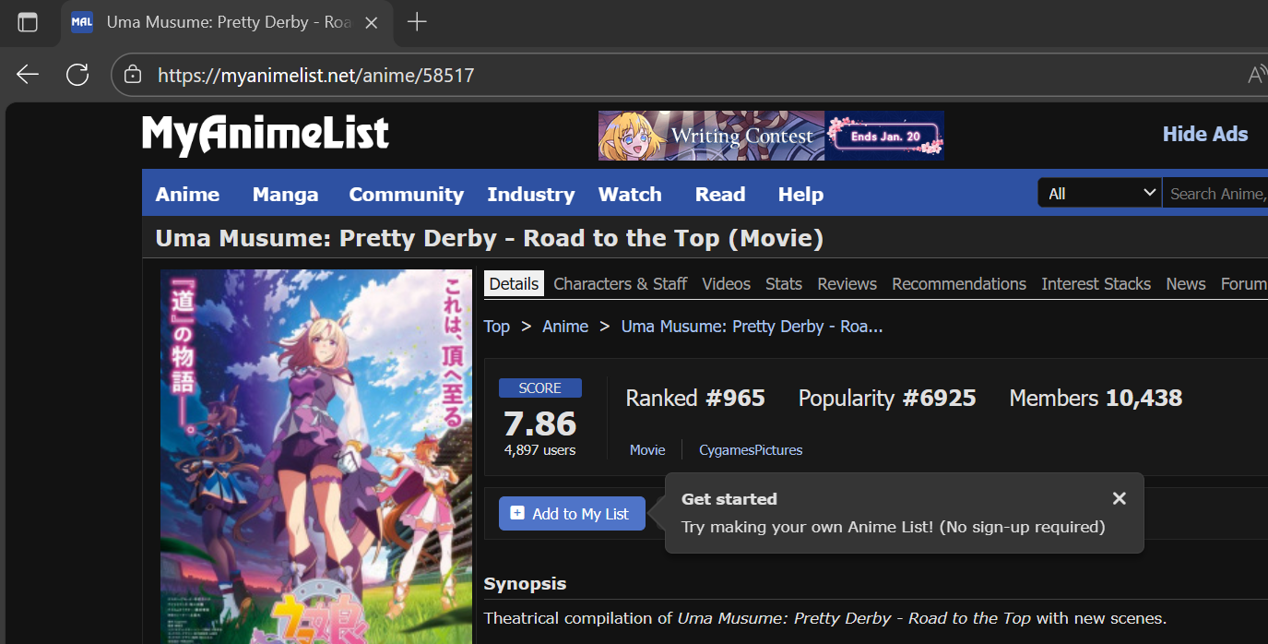Click the MyAnimeList logo
1268x644 pixels.
point(266,135)
